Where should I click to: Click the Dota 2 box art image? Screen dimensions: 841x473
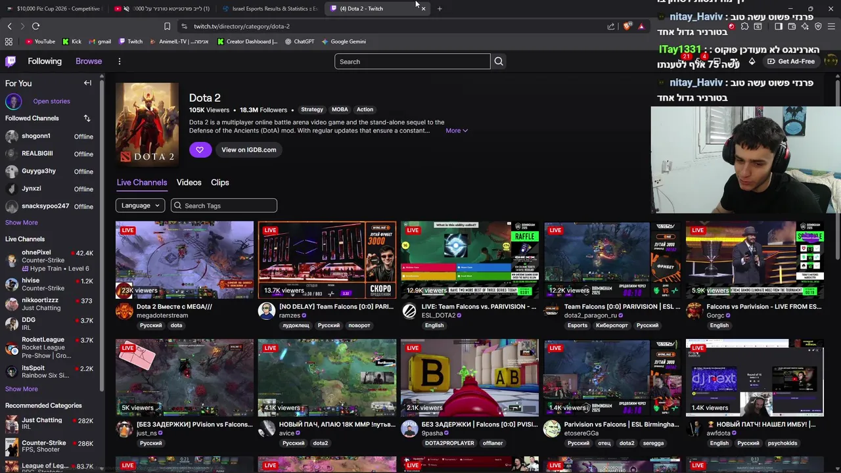pos(147,125)
